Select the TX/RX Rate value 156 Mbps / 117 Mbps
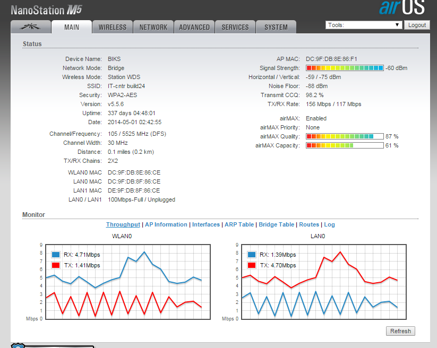 click(333, 104)
